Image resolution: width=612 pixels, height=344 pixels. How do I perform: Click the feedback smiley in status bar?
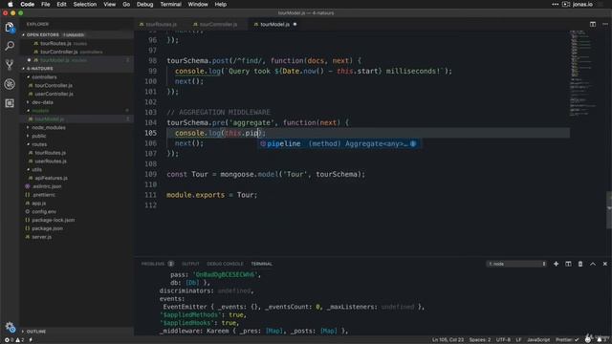588,340
